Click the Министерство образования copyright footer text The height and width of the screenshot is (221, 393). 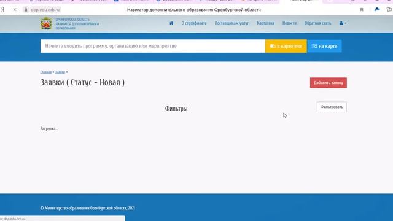coord(87,208)
